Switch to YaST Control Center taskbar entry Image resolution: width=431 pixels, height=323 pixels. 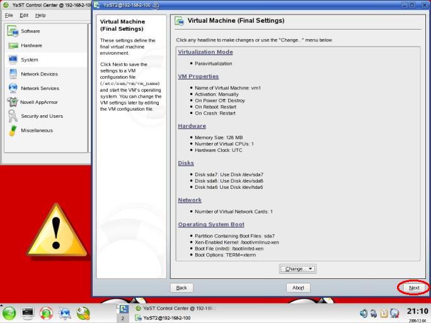click(x=176, y=309)
